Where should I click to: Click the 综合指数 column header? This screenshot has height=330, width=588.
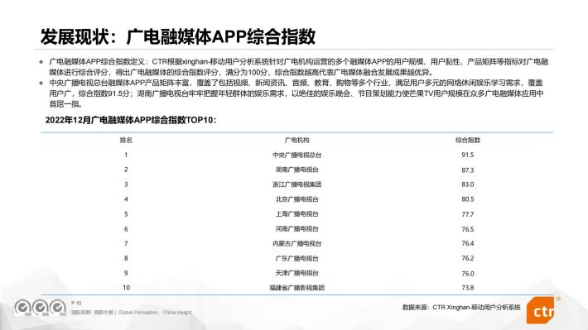click(468, 140)
